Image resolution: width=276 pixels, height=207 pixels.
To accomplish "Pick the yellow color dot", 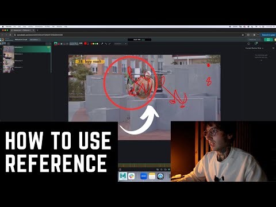I will tap(93, 44).
